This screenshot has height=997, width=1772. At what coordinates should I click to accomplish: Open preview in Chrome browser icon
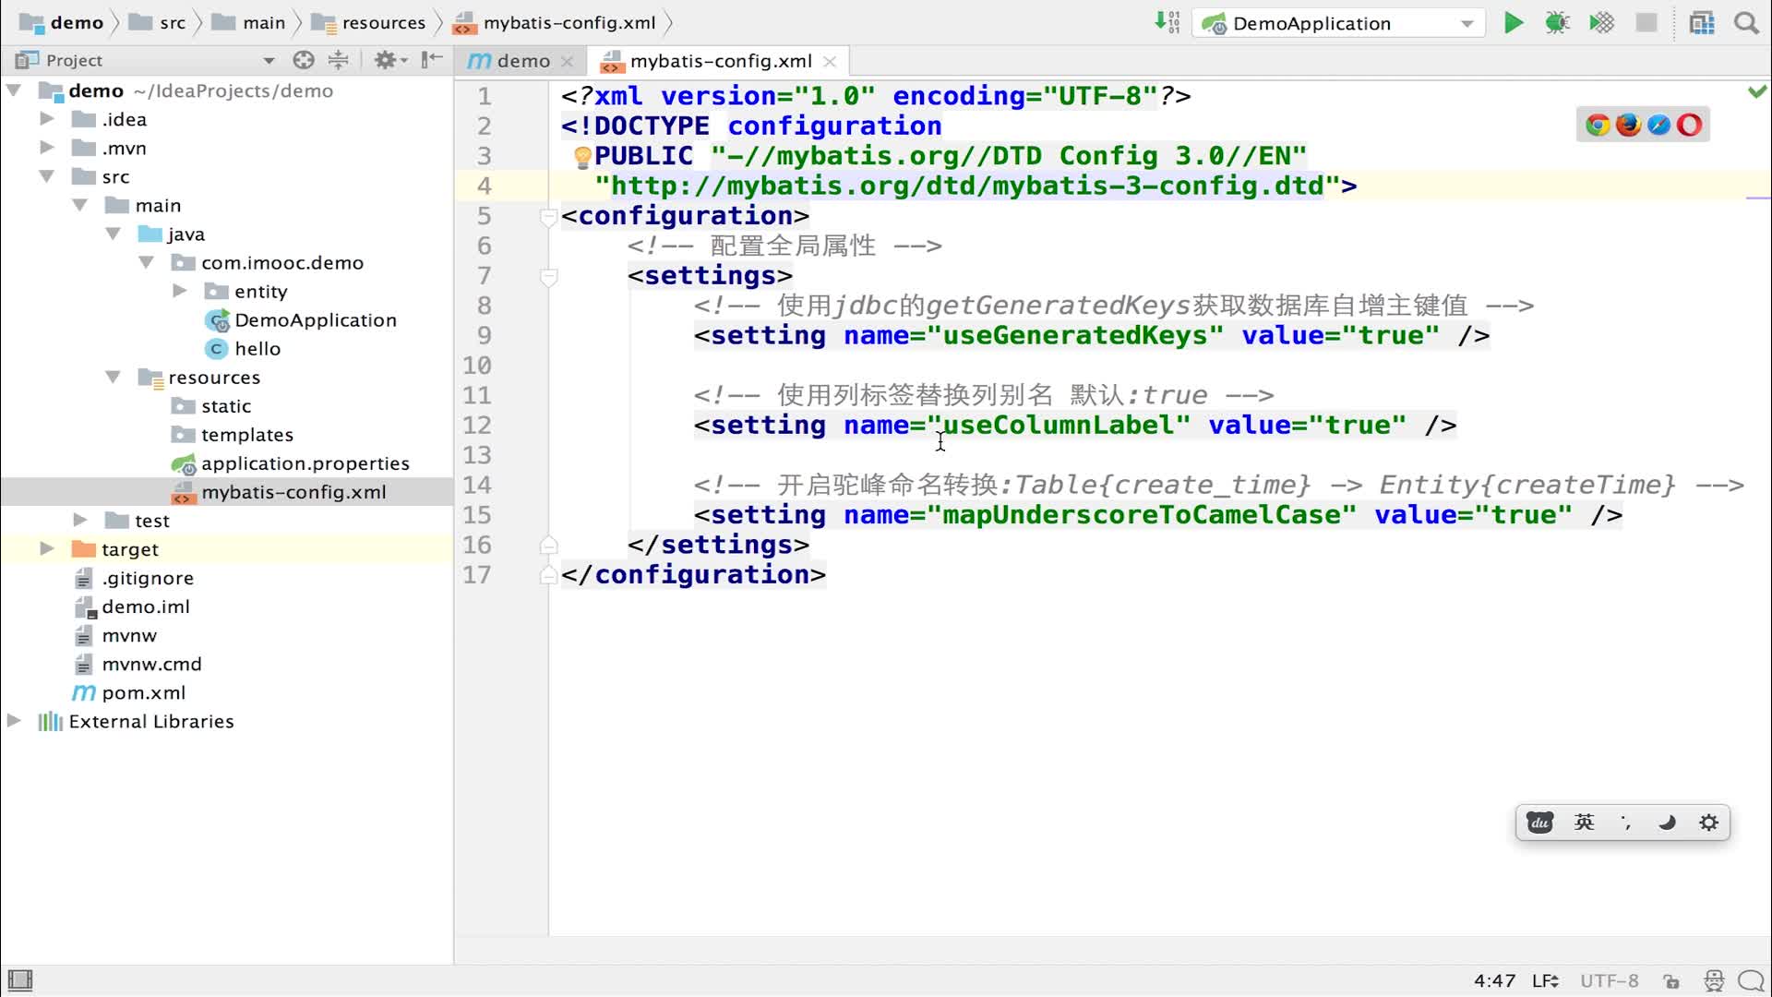1598,125
